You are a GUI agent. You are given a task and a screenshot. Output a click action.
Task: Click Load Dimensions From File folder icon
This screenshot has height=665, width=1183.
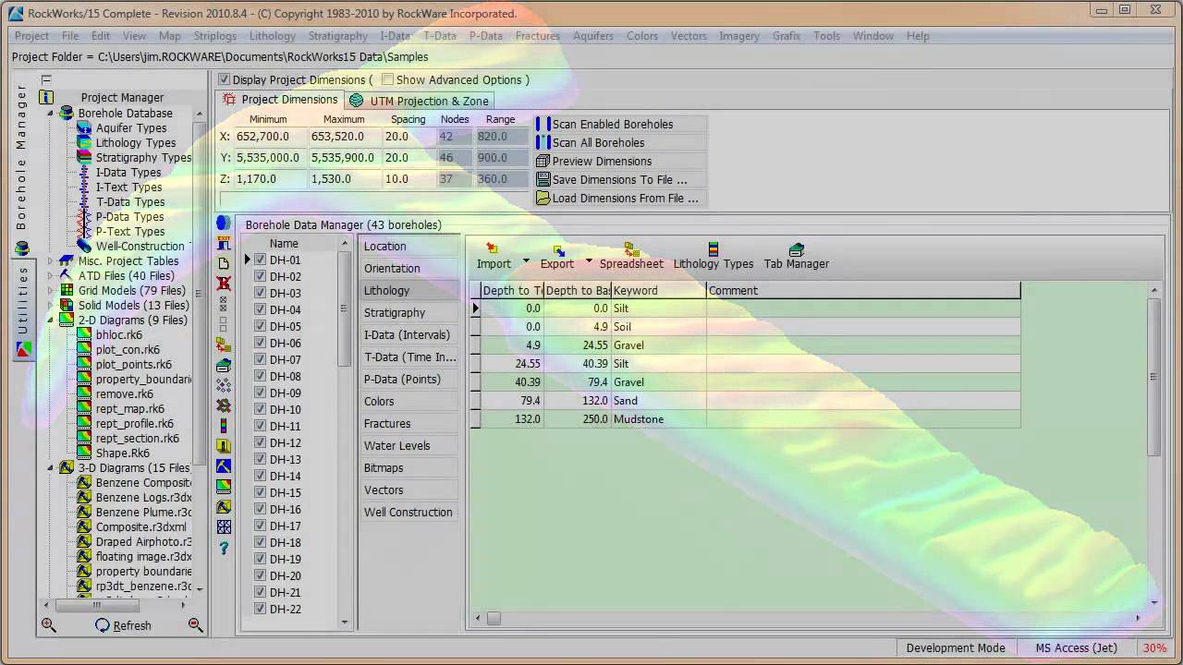point(543,198)
